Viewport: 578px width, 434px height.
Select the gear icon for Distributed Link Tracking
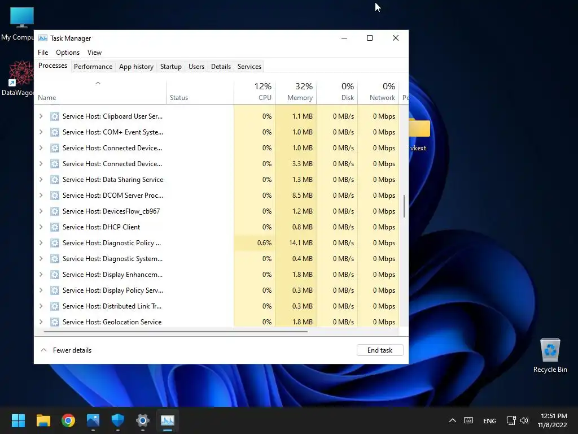click(55, 306)
